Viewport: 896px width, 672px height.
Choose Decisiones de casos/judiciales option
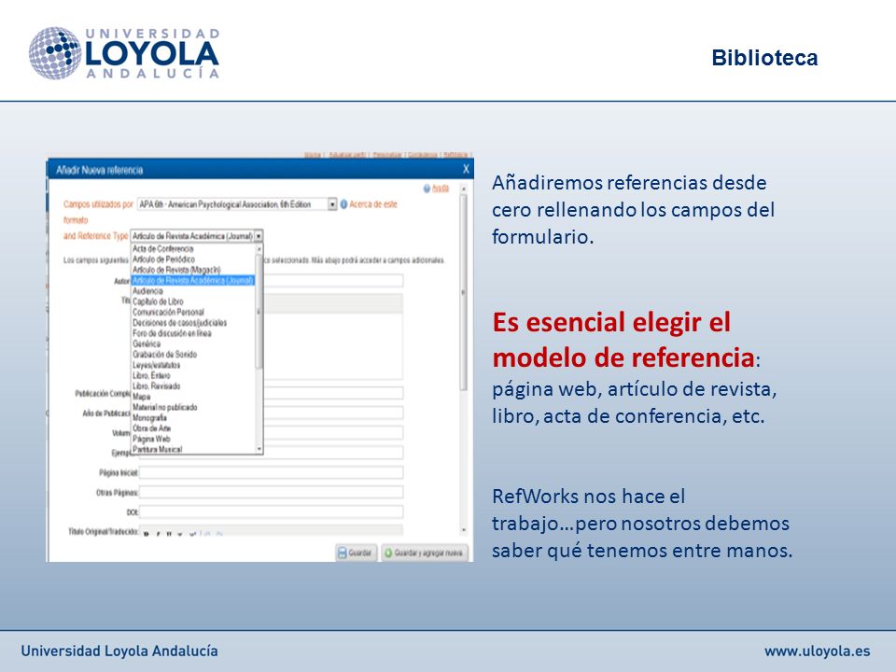(x=179, y=323)
